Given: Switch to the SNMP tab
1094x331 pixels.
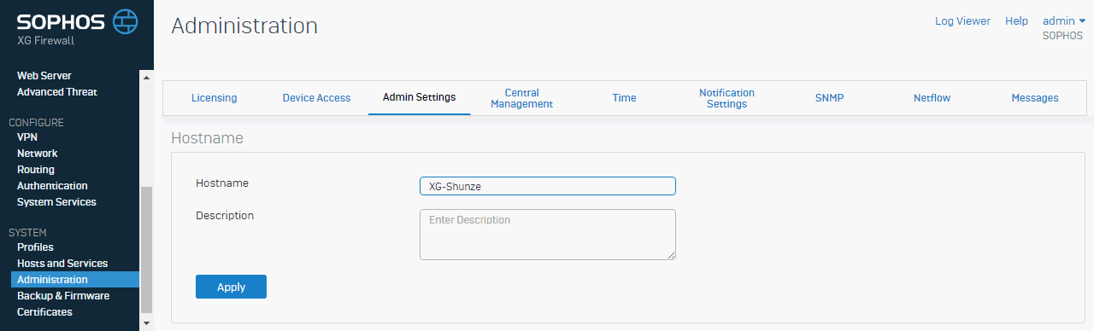Looking at the screenshot, I should [x=829, y=98].
